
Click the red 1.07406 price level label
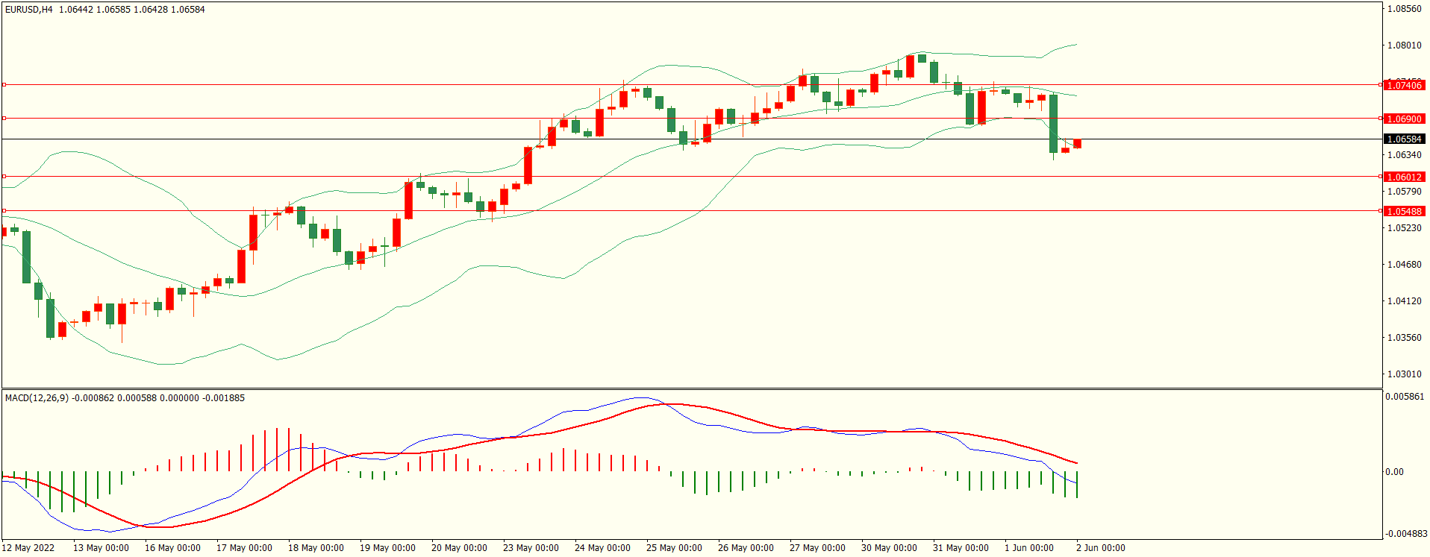coord(1404,86)
